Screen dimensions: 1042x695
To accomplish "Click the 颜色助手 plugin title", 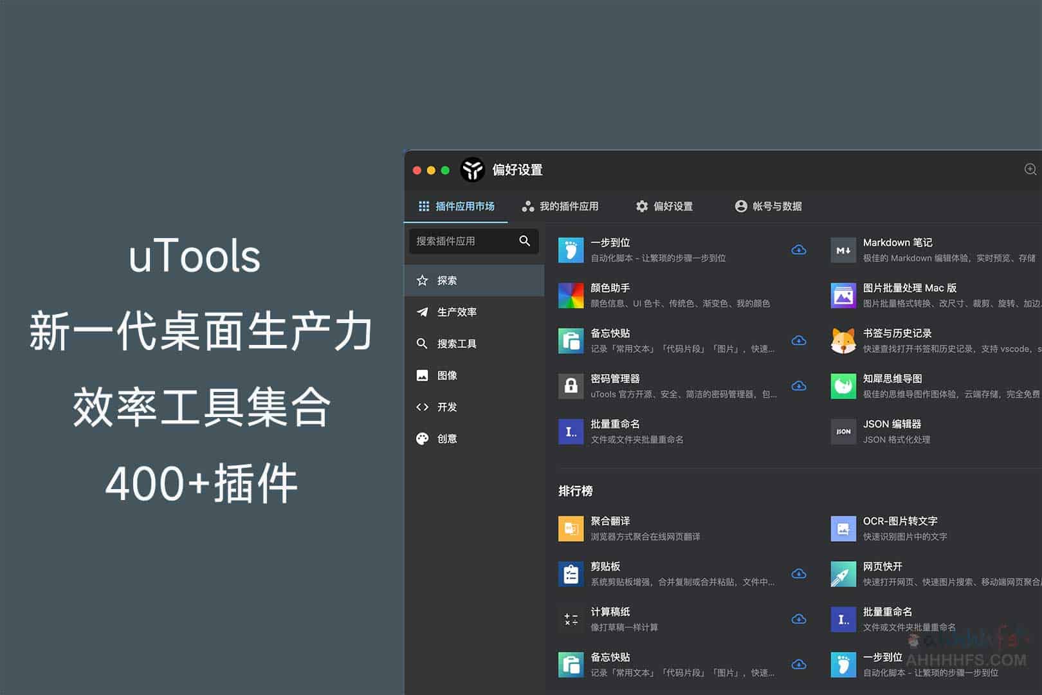I will pos(610,288).
